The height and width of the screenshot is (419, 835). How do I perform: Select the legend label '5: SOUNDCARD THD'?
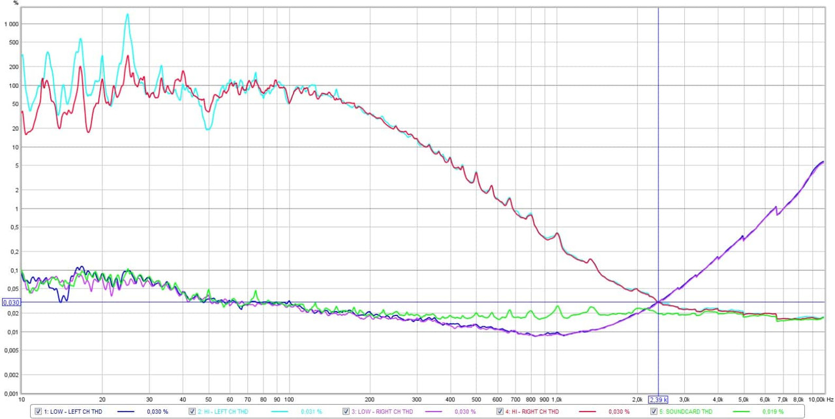[x=685, y=412]
